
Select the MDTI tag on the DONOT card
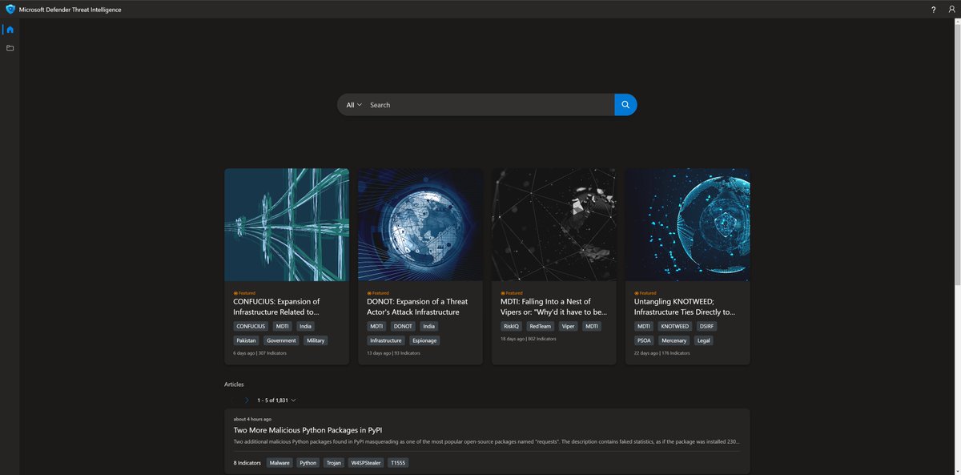377,326
